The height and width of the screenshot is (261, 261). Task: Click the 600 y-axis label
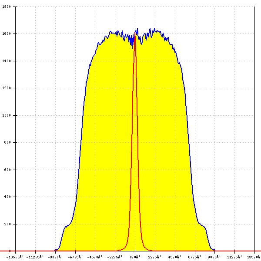pyautogui.click(x=7, y=170)
